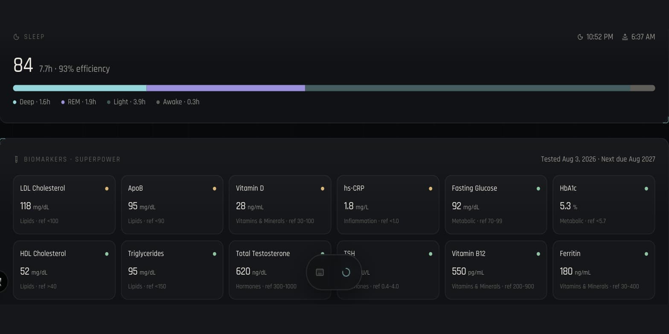The height and width of the screenshot is (334, 669).
Task: Click the green status dot on HDL Cholesterol card
Action: pos(107,254)
